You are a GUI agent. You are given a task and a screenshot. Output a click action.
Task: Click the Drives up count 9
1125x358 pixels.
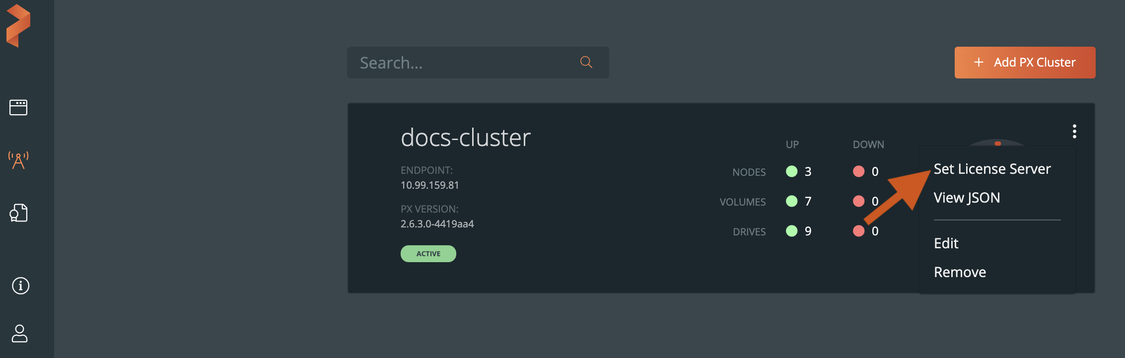point(808,231)
